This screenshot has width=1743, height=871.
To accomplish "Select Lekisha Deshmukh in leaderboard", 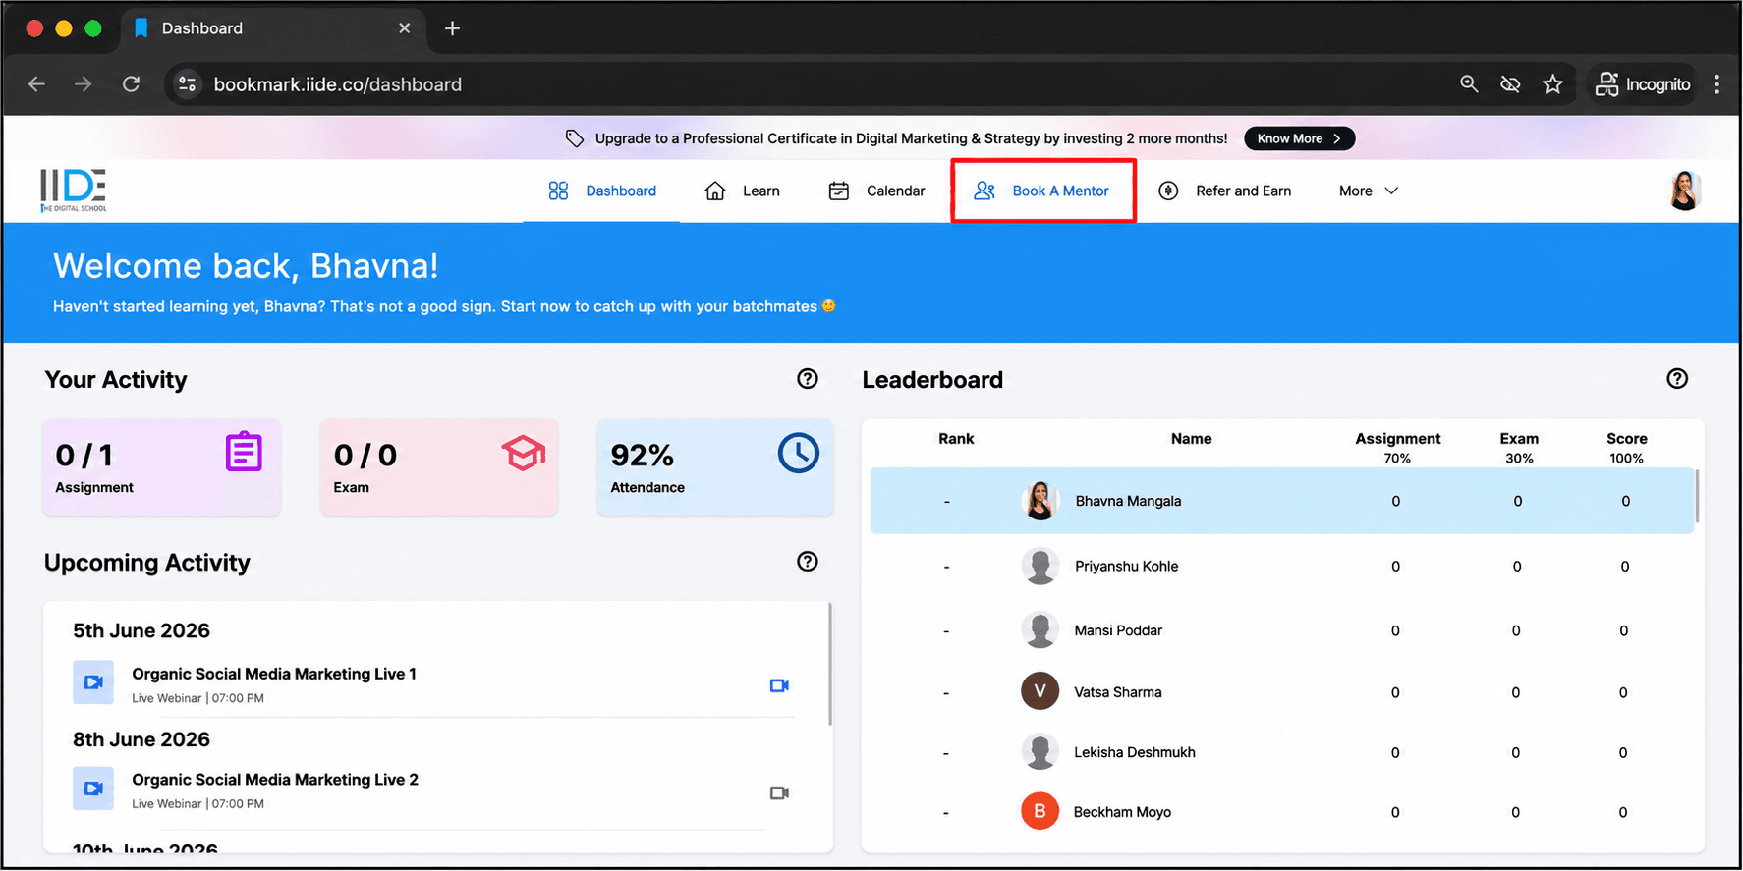I will pyautogui.click(x=1282, y=752).
